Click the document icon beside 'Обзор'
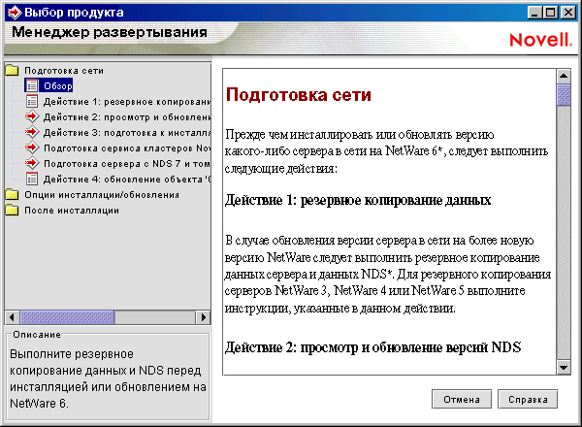 pyautogui.click(x=32, y=85)
